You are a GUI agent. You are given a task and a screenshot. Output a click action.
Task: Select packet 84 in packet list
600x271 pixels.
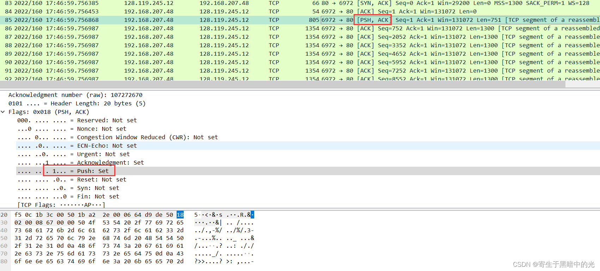(300, 12)
